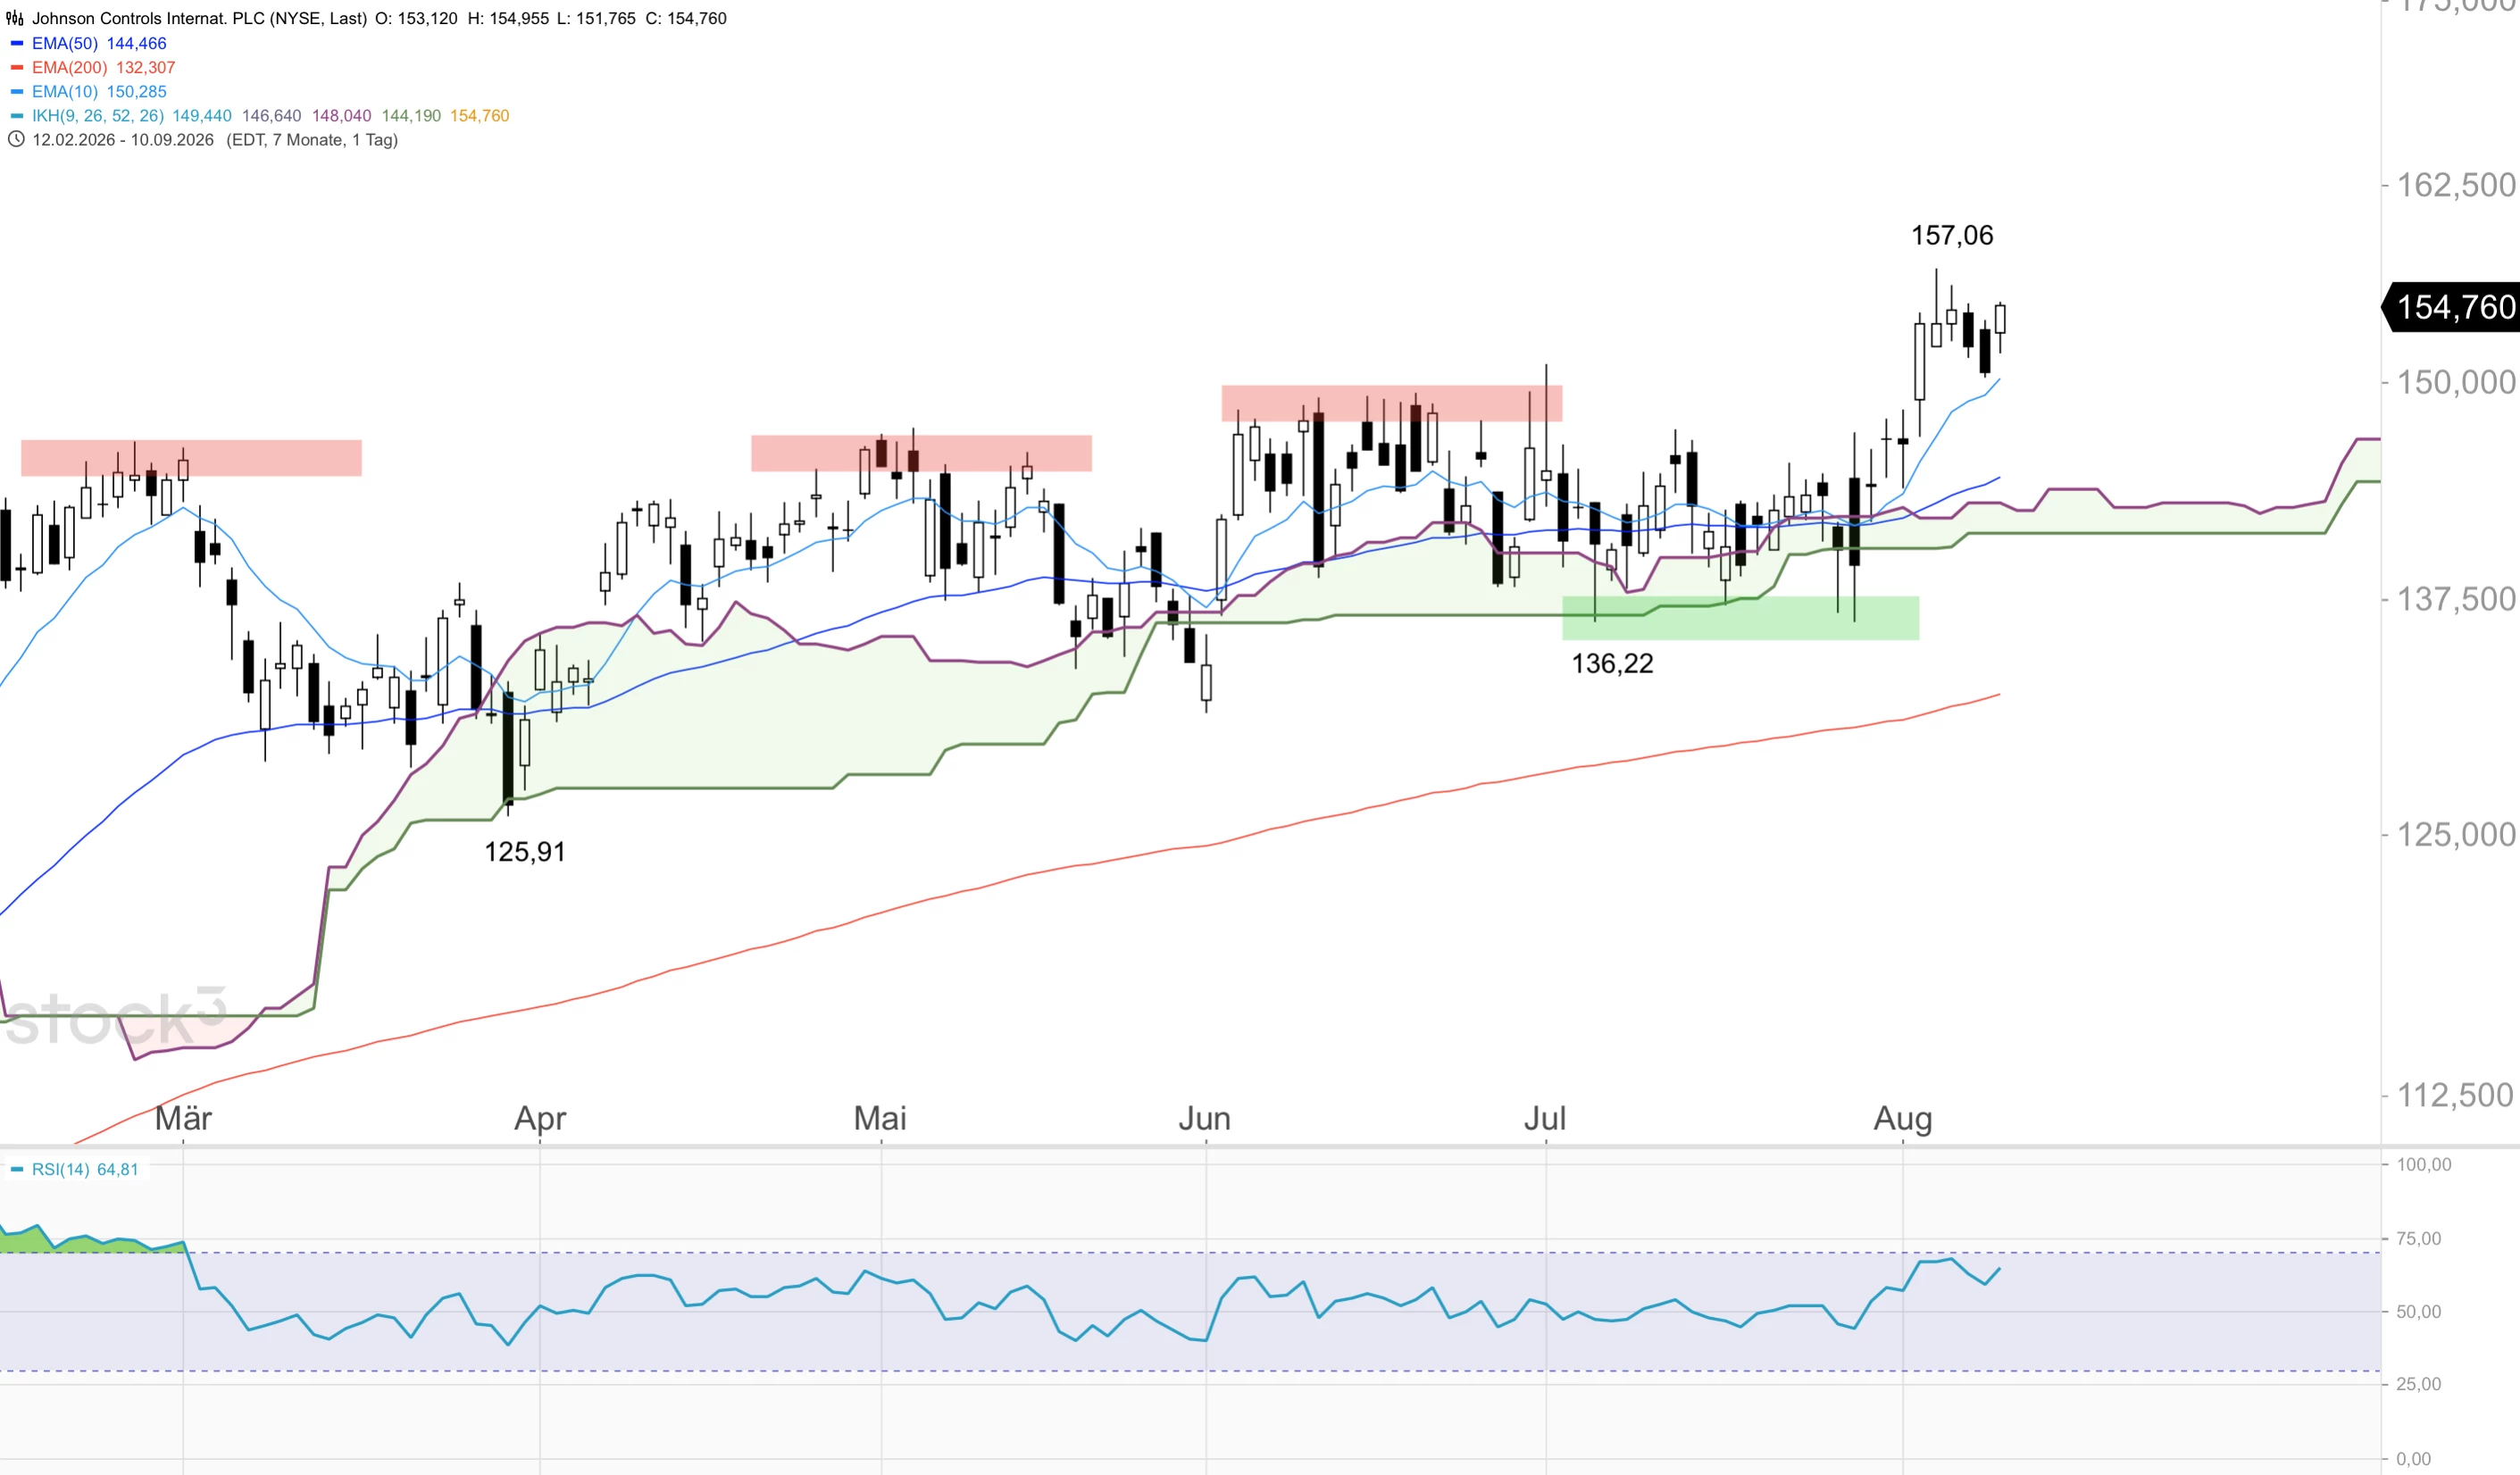Viewport: 2520px width, 1475px height.
Task: Click the close value C: 154,760 in header
Action: click(x=686, y=18)
